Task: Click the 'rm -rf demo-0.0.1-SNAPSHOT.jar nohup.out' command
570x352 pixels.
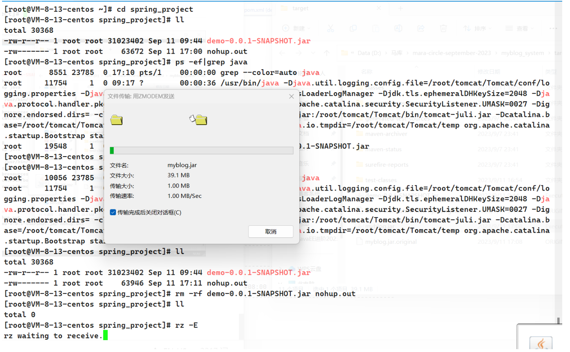Action: (x=265, y=294)
